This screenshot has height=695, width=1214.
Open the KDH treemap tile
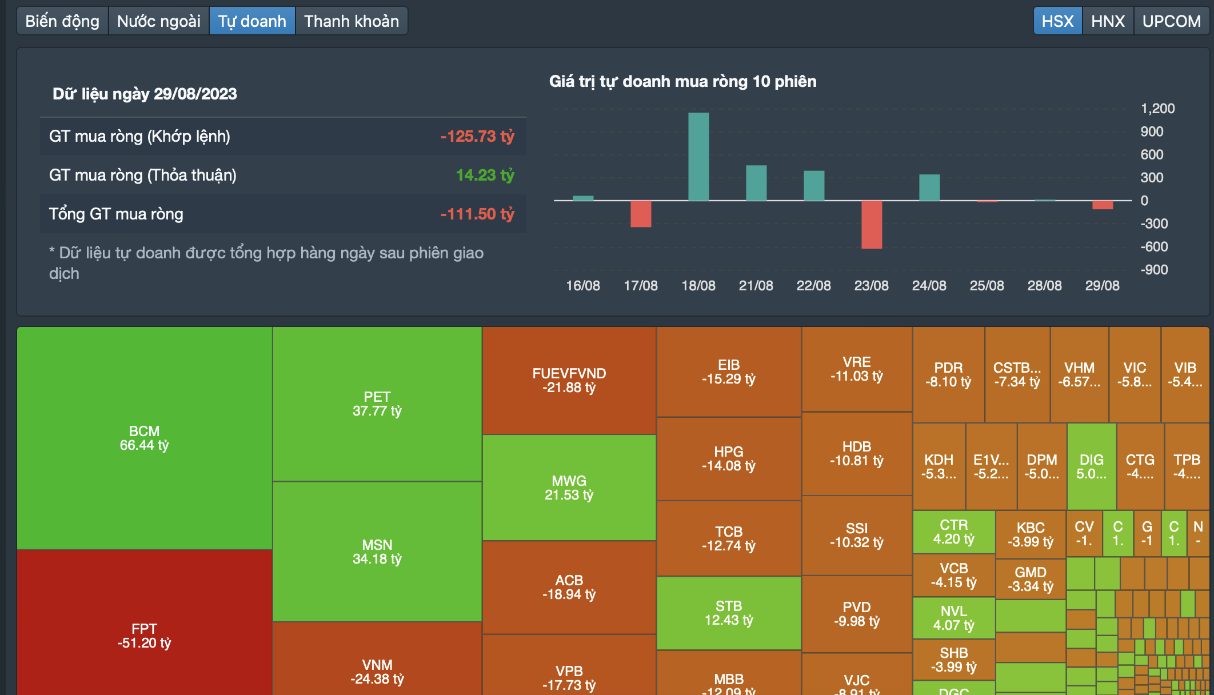(939, 466)
